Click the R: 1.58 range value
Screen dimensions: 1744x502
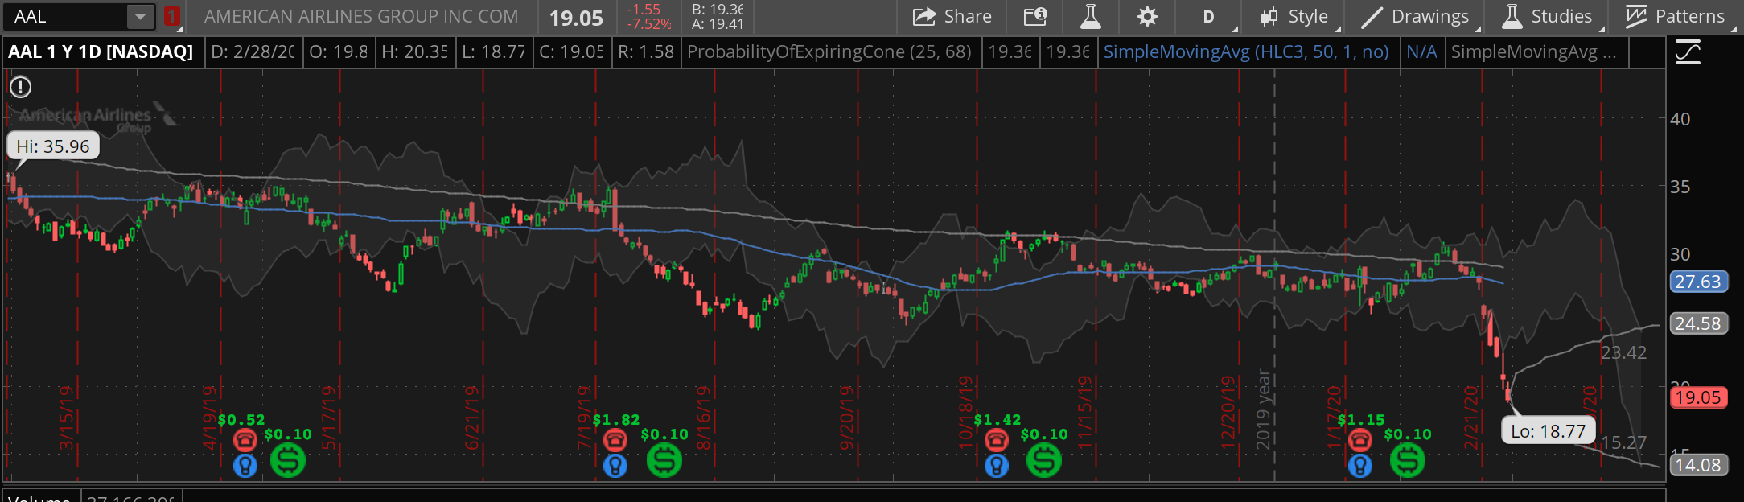click(646, 52)
